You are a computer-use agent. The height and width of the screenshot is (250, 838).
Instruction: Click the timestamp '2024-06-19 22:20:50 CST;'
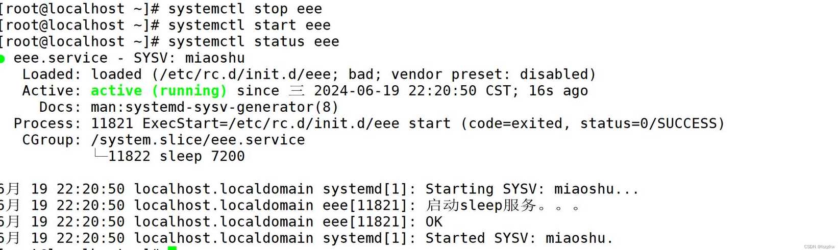pyautogui.click(x=416, y=91)
